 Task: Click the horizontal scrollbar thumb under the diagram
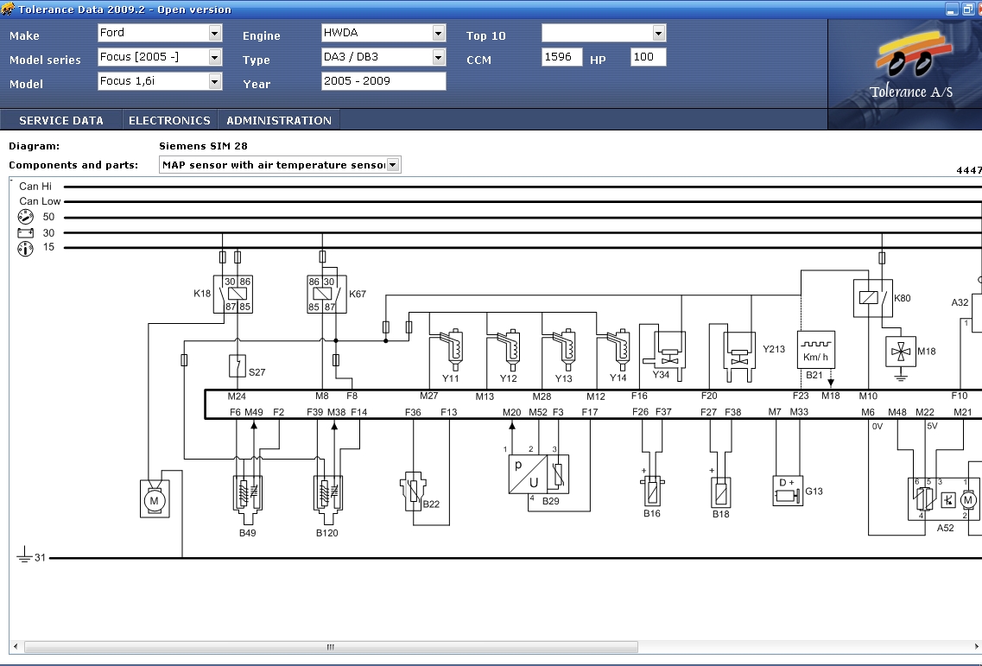331,647
